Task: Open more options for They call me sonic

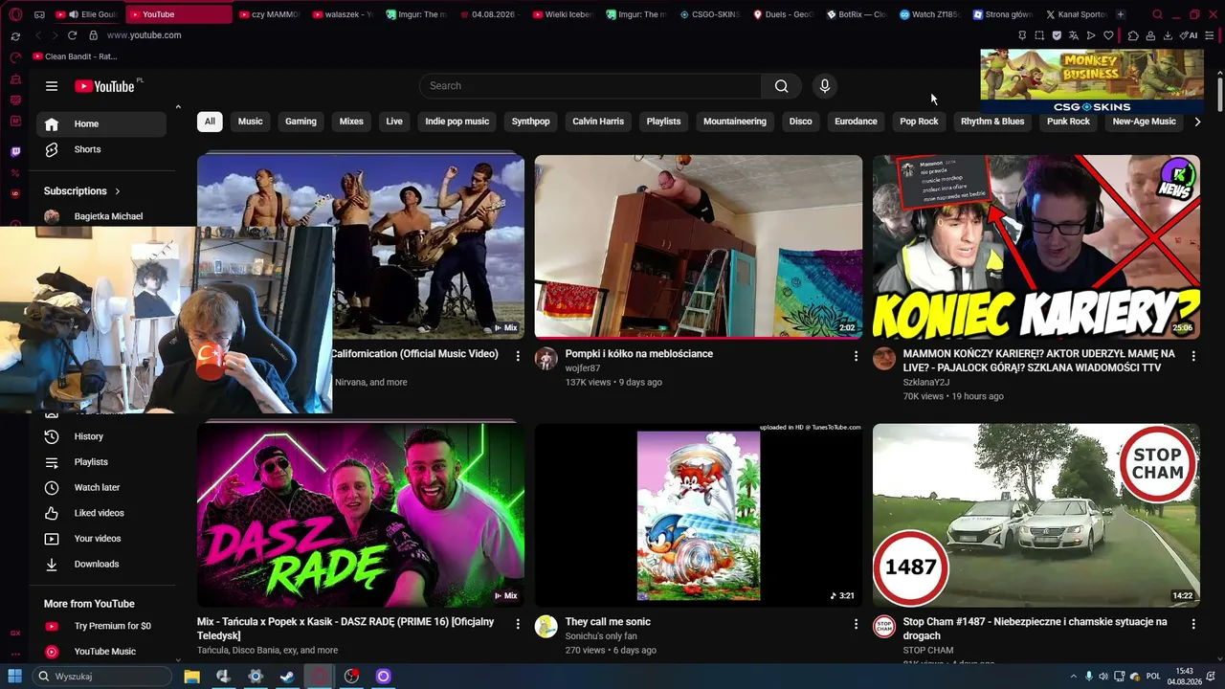Action: coord(856,624)
